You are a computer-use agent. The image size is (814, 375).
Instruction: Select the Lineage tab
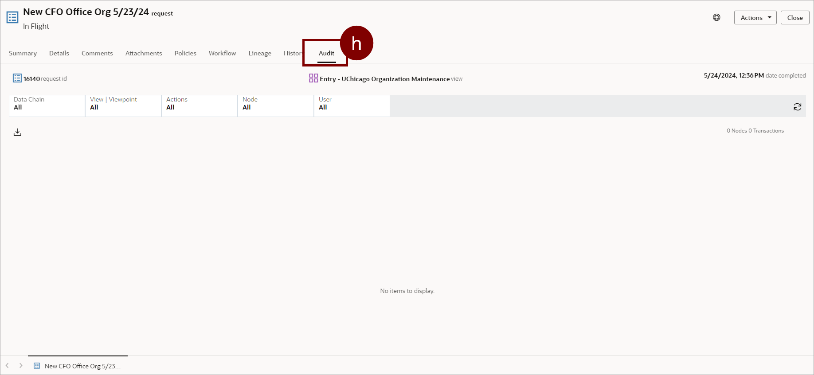point(260,53)
